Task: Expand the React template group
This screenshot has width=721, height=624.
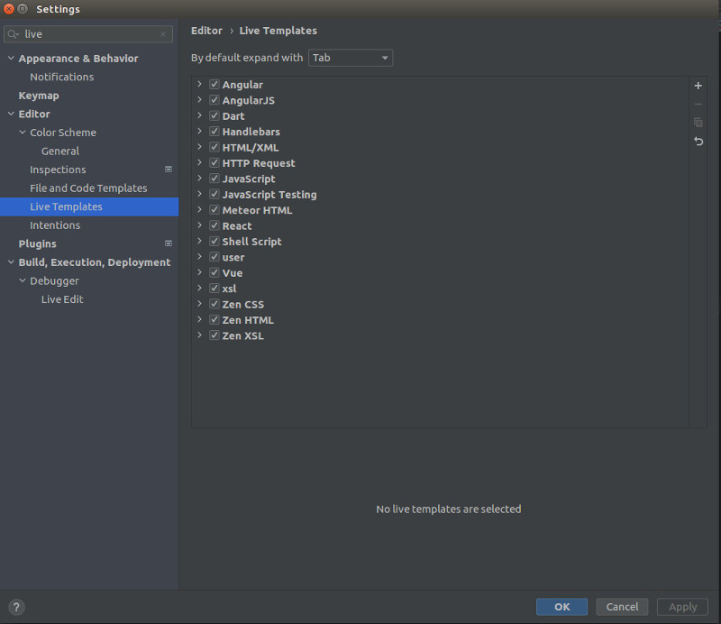Action: click(x=199, y=225)
